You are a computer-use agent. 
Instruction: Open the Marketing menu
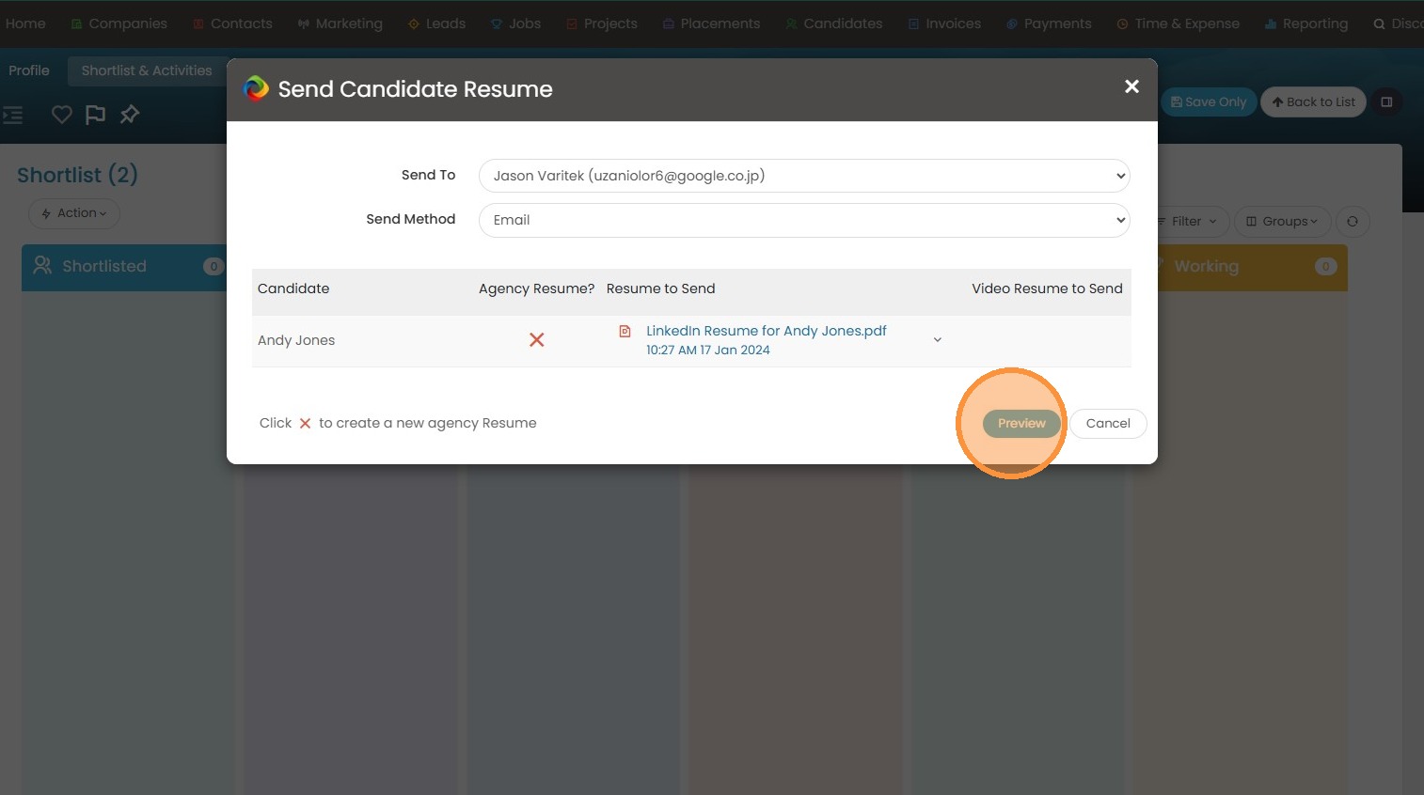tap(340, 23)
